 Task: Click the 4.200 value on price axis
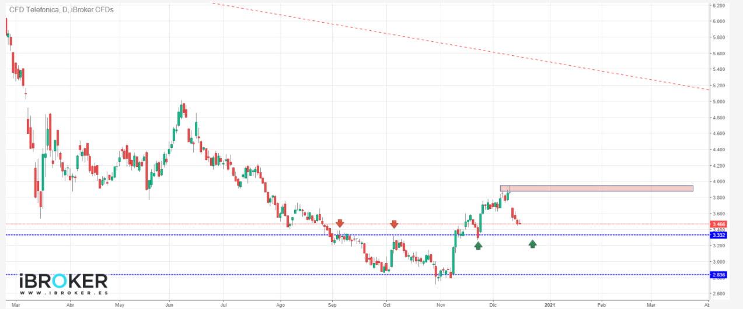coord(718,166)
